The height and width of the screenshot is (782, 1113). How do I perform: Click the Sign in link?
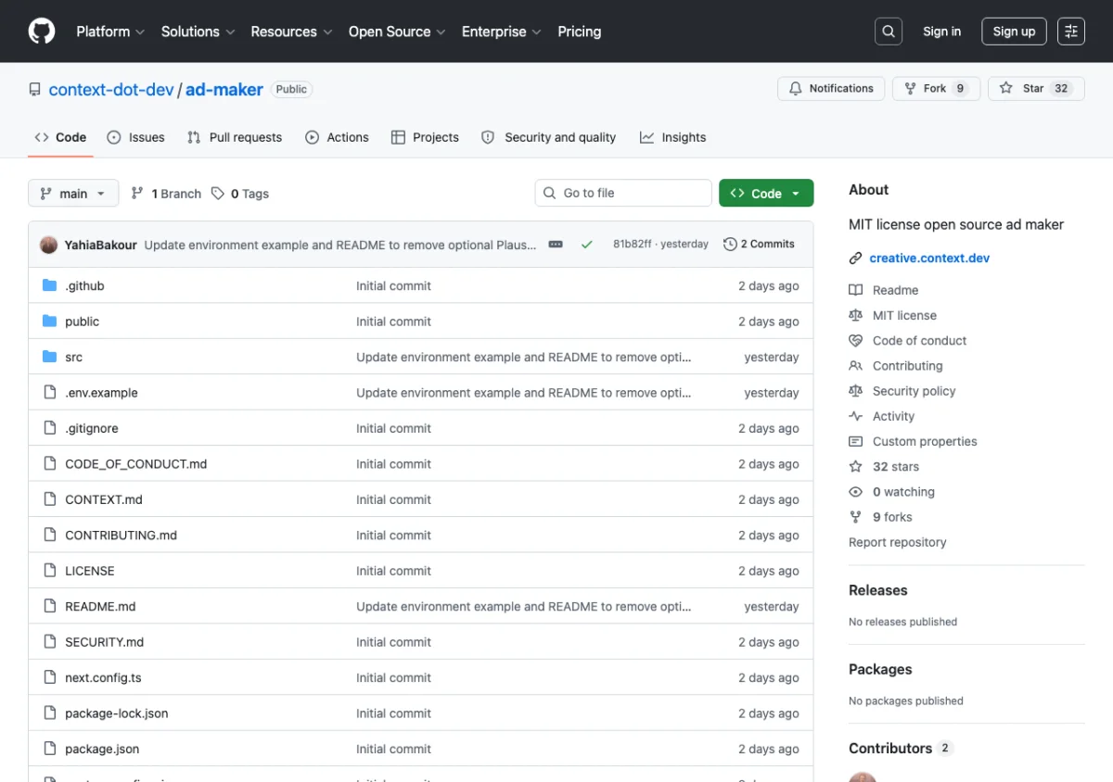pos(942,32)
